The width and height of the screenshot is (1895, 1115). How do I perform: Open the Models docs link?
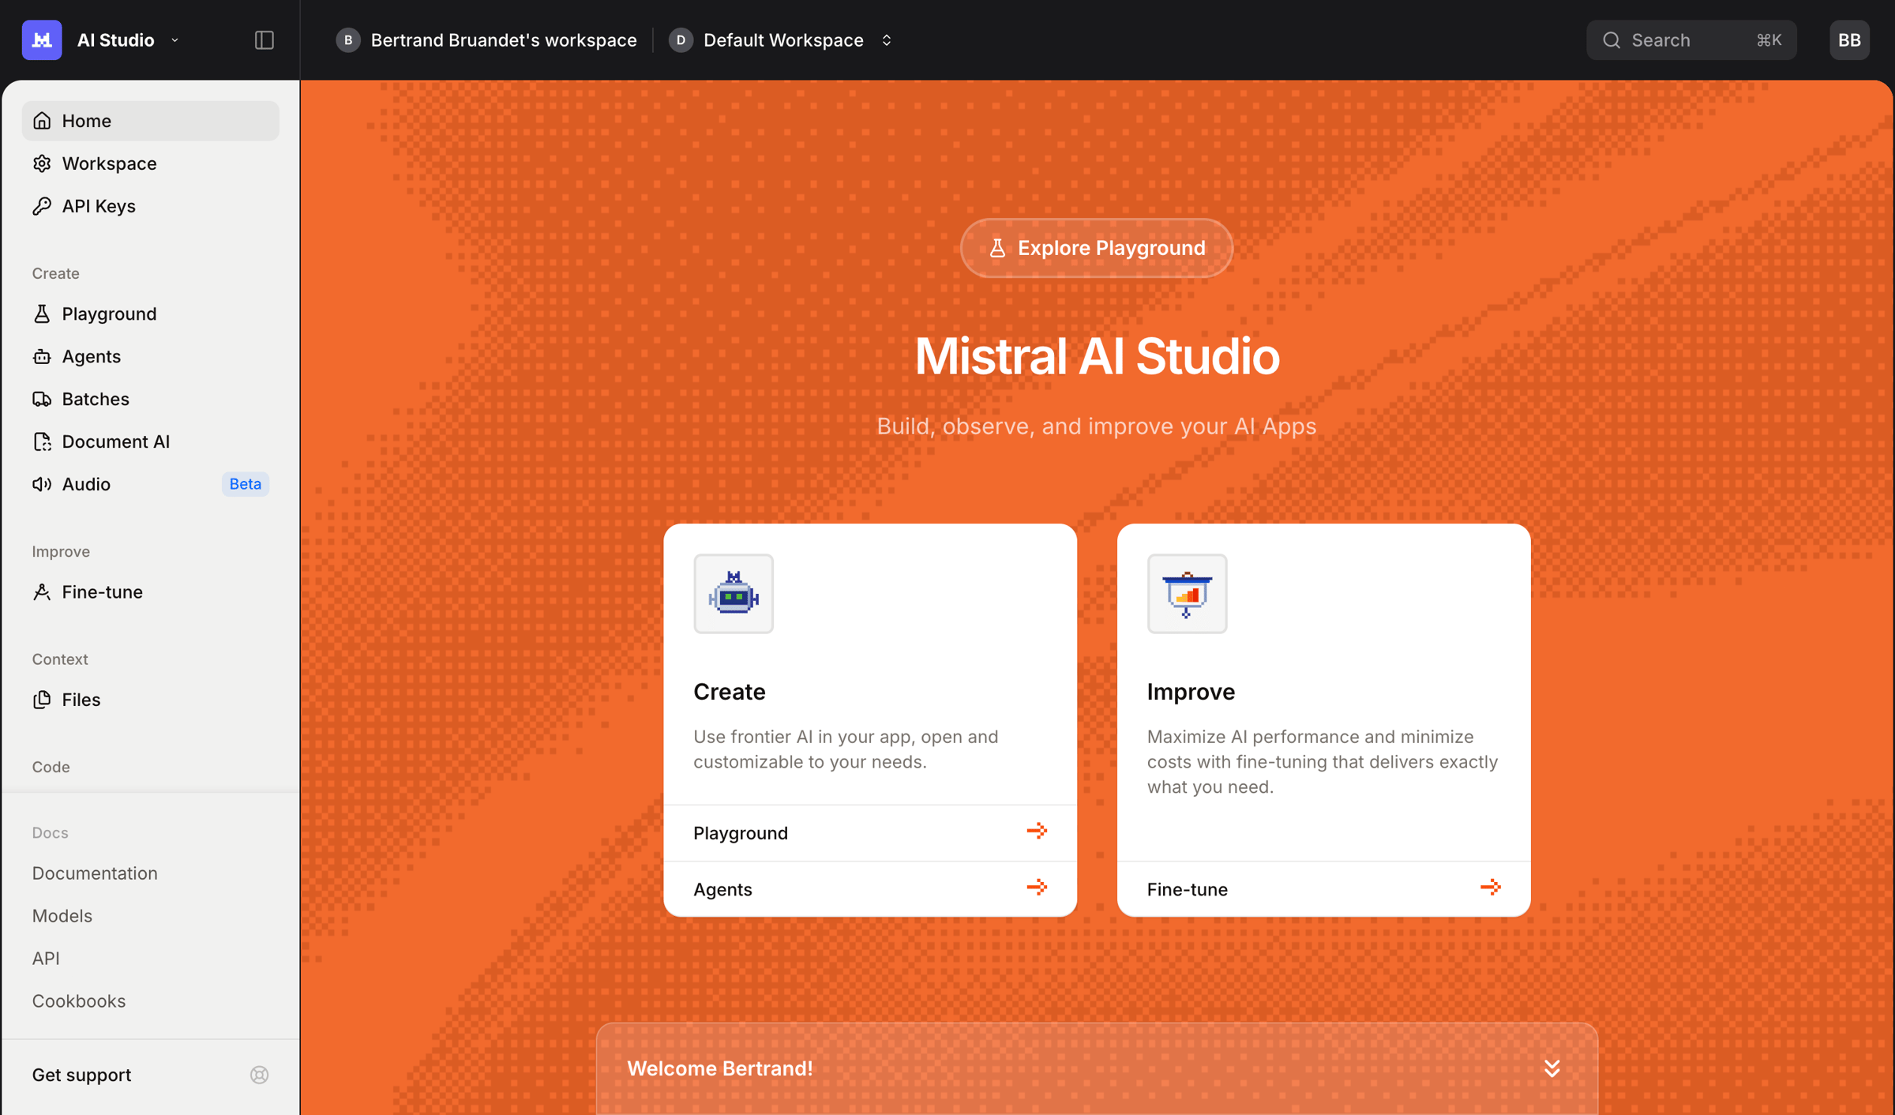(x=62, y=915)
